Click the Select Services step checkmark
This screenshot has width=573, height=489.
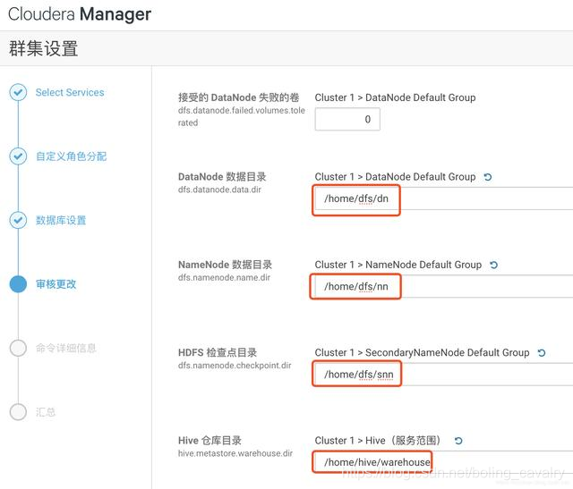(x=18, y=92)
